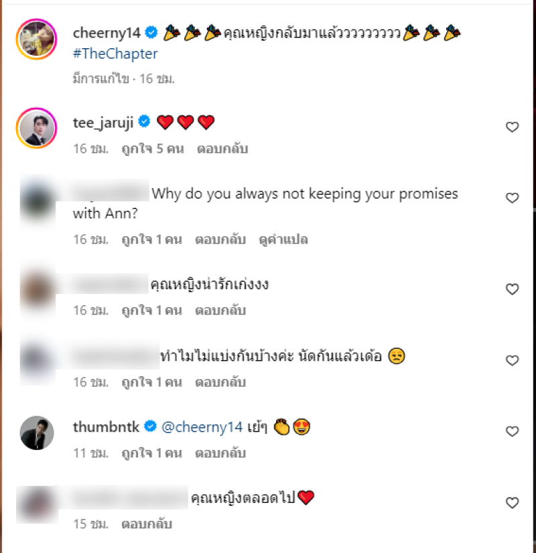Like thumbntk's comment

point(512,431)
